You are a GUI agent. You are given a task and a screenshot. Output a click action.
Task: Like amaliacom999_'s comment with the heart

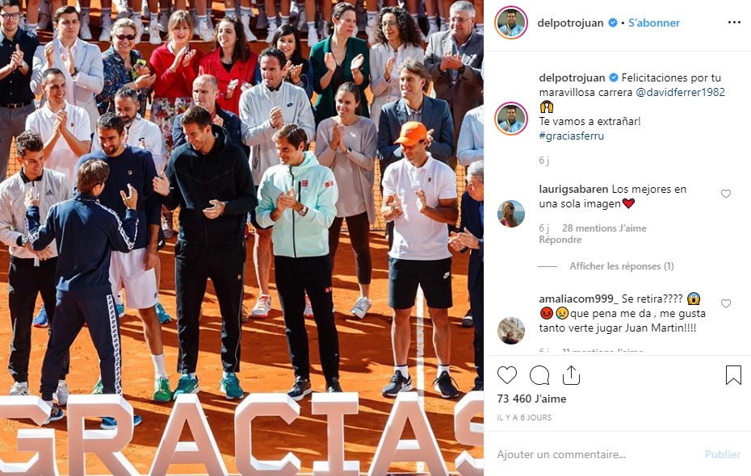pyautogui.click(x=726, y=304)
